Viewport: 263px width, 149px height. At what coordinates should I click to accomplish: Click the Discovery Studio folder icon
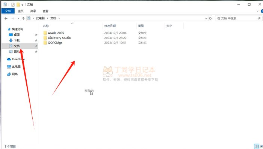[45, 38]
